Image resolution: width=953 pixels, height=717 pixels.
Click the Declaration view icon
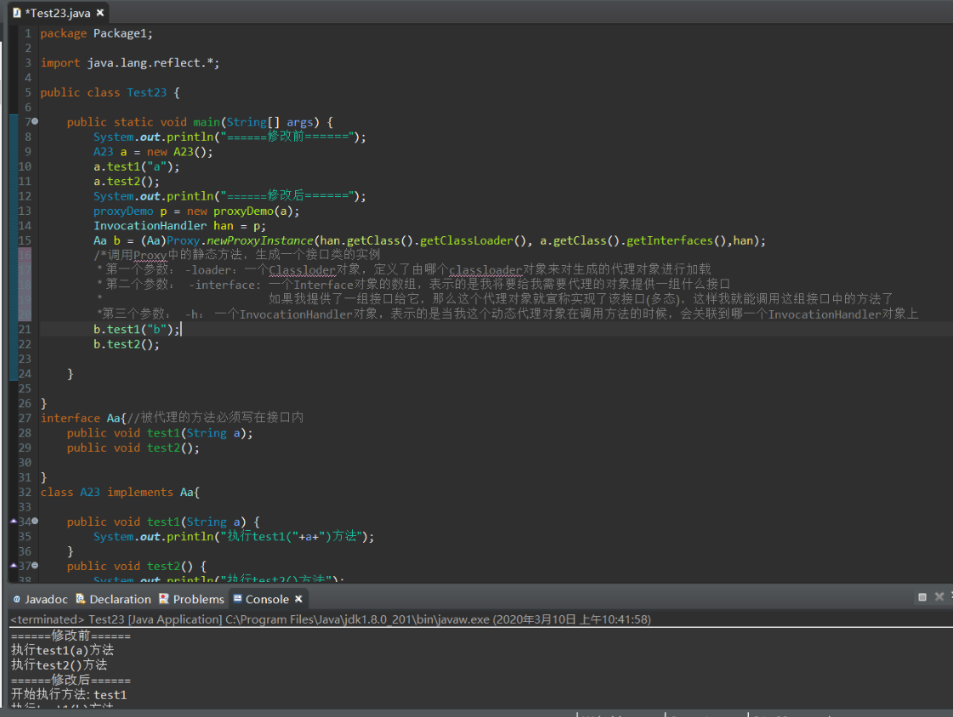pos(82,599)
